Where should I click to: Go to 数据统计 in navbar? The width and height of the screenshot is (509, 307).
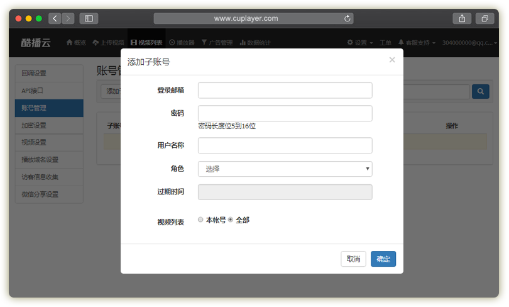[255, 43]
